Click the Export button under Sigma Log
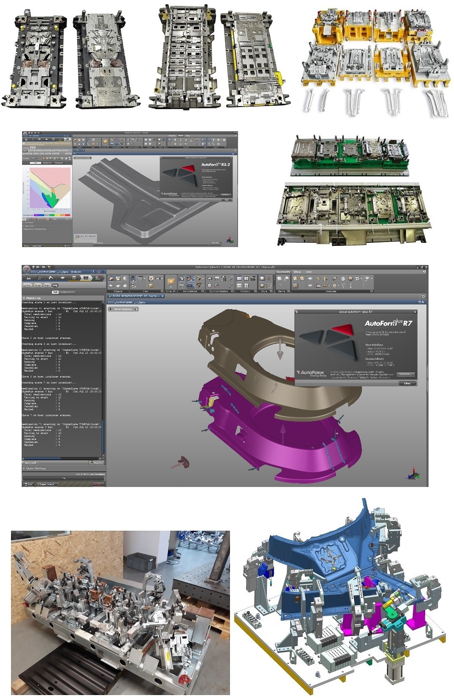The image size is (454, 698). [x=96, y=462]
